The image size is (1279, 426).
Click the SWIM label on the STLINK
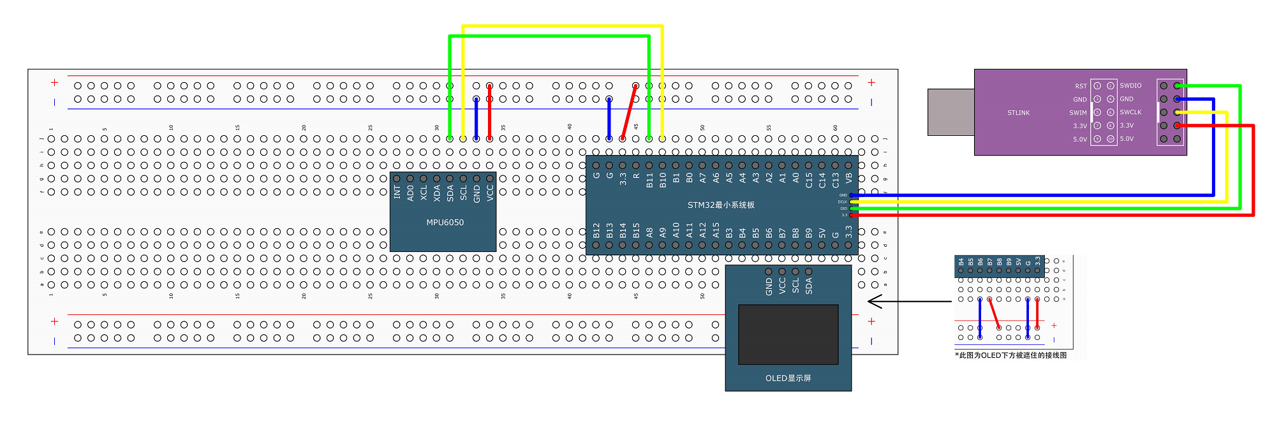(1078, 113)
